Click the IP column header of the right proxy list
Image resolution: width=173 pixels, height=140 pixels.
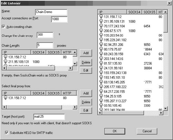pyautogui.click(x=112, y=12)
